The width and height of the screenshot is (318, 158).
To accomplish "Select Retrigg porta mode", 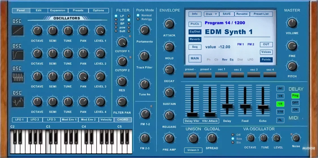I will 138,19.
